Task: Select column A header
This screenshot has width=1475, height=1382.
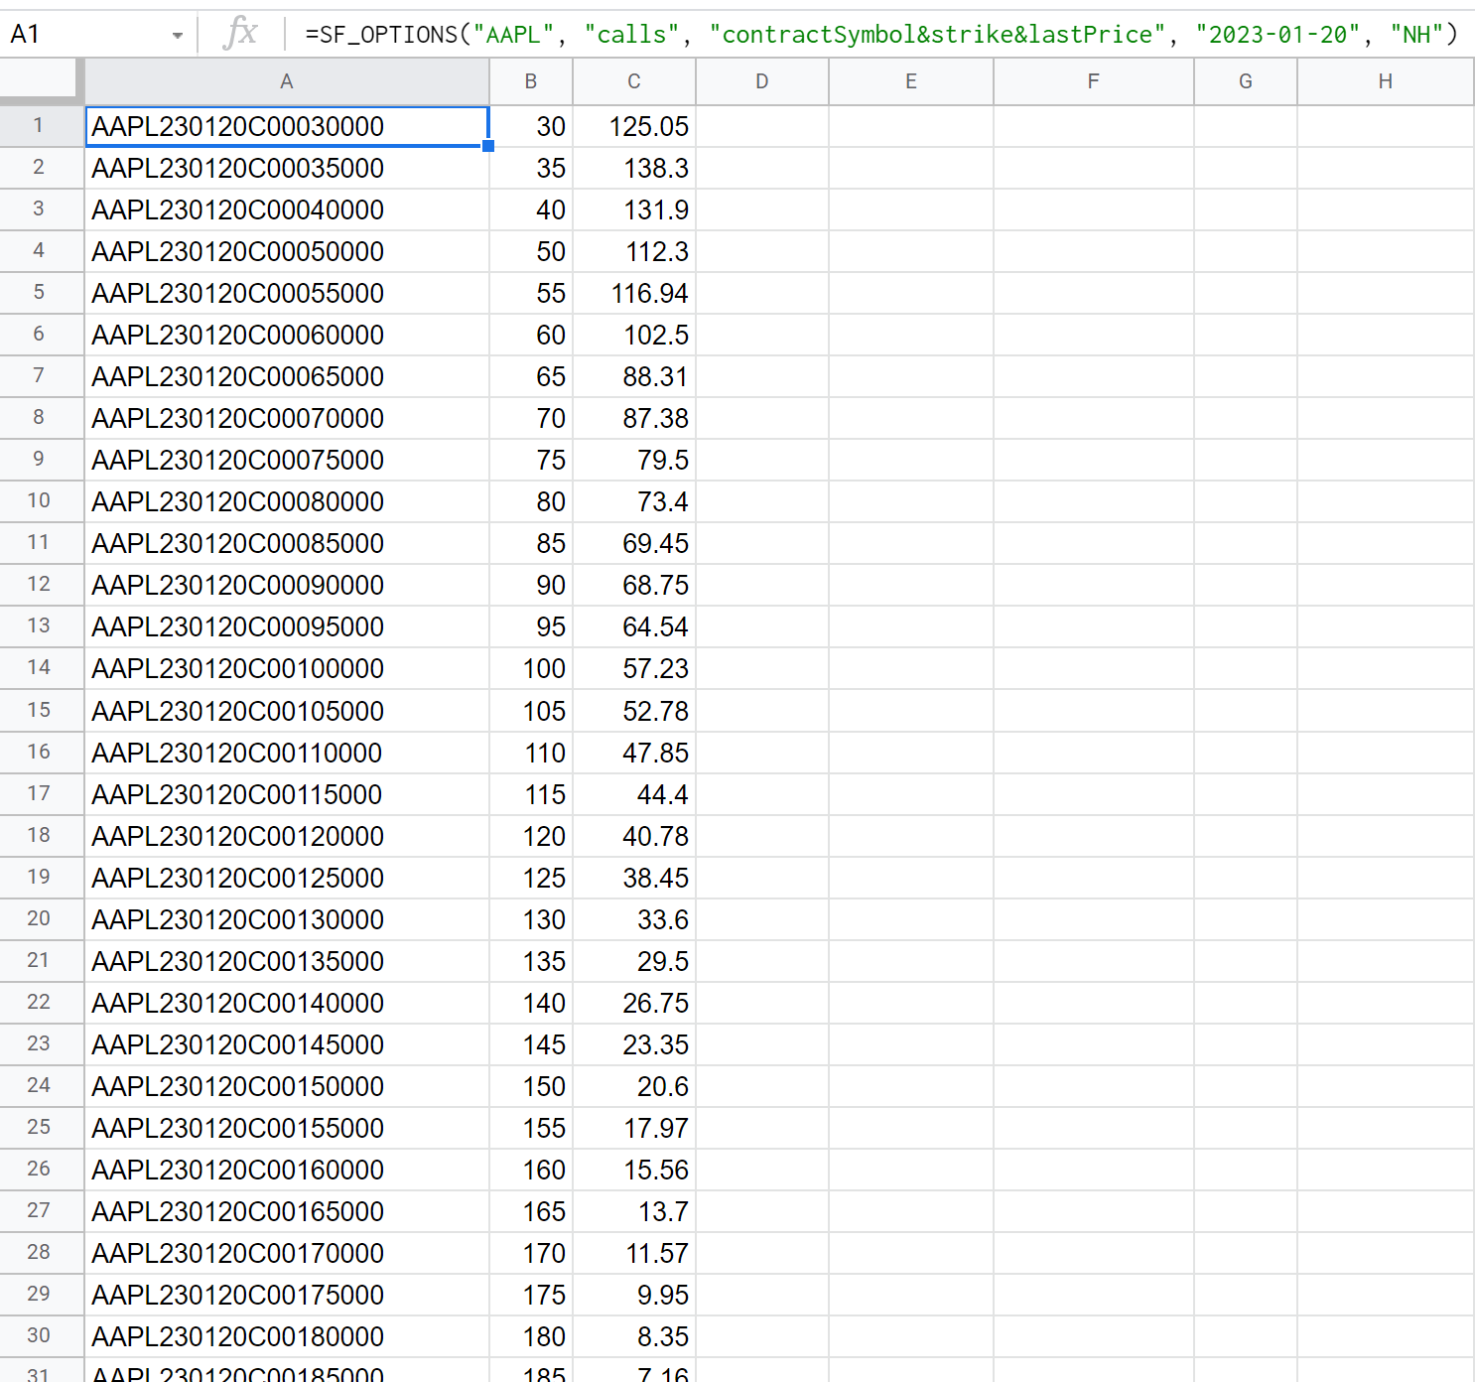Action: (287, 81)
